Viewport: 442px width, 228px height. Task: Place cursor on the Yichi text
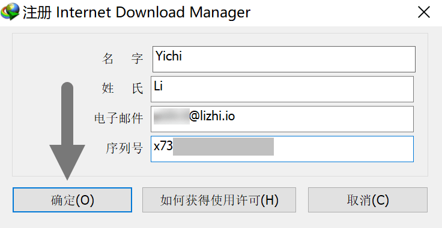tap(169, 56)
